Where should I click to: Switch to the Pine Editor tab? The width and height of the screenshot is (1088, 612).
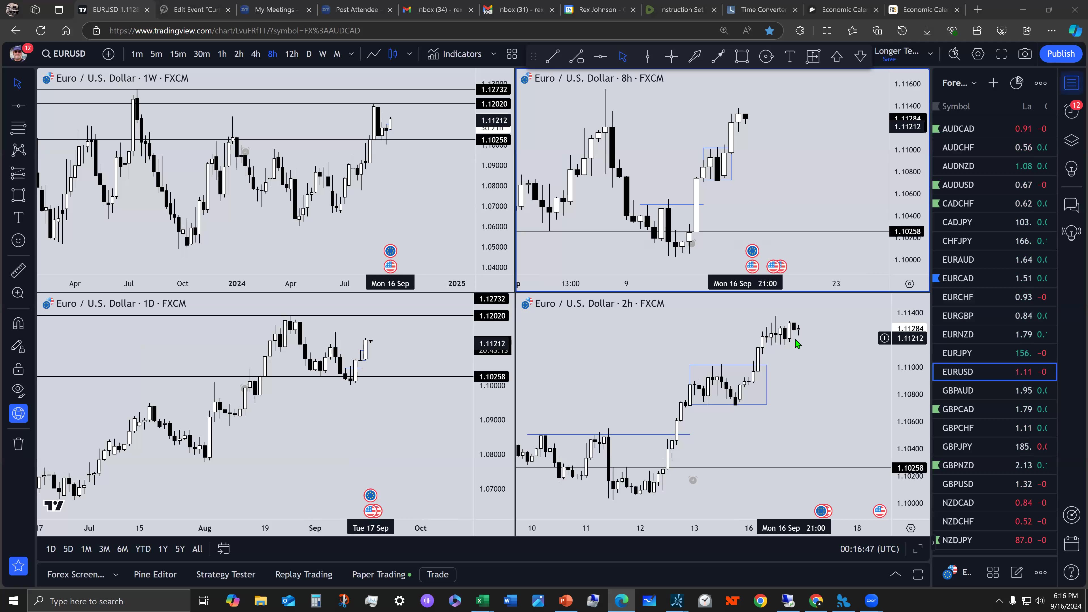click(x=155, y=574)
